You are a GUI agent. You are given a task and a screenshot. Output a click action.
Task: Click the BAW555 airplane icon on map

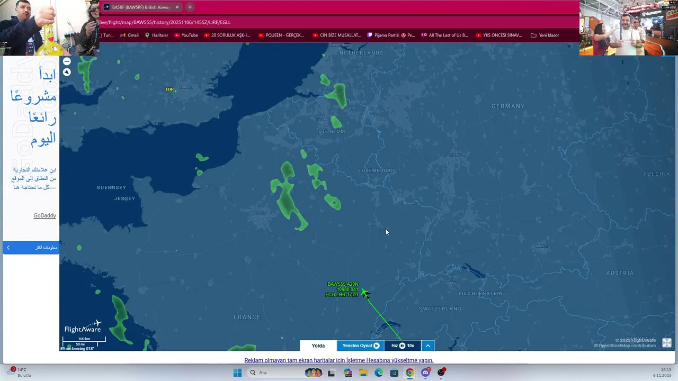coord(365,293)
